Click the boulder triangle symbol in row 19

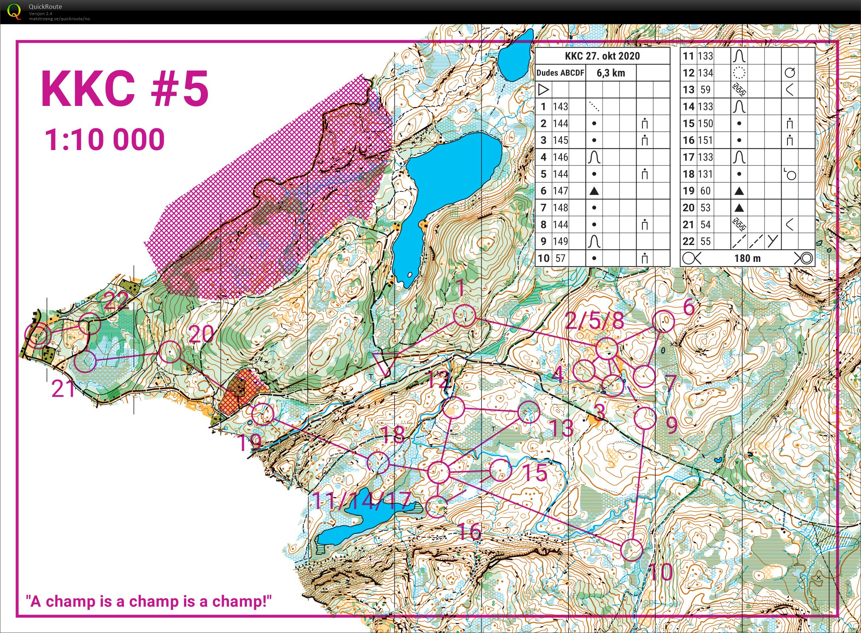coord(739,191)
